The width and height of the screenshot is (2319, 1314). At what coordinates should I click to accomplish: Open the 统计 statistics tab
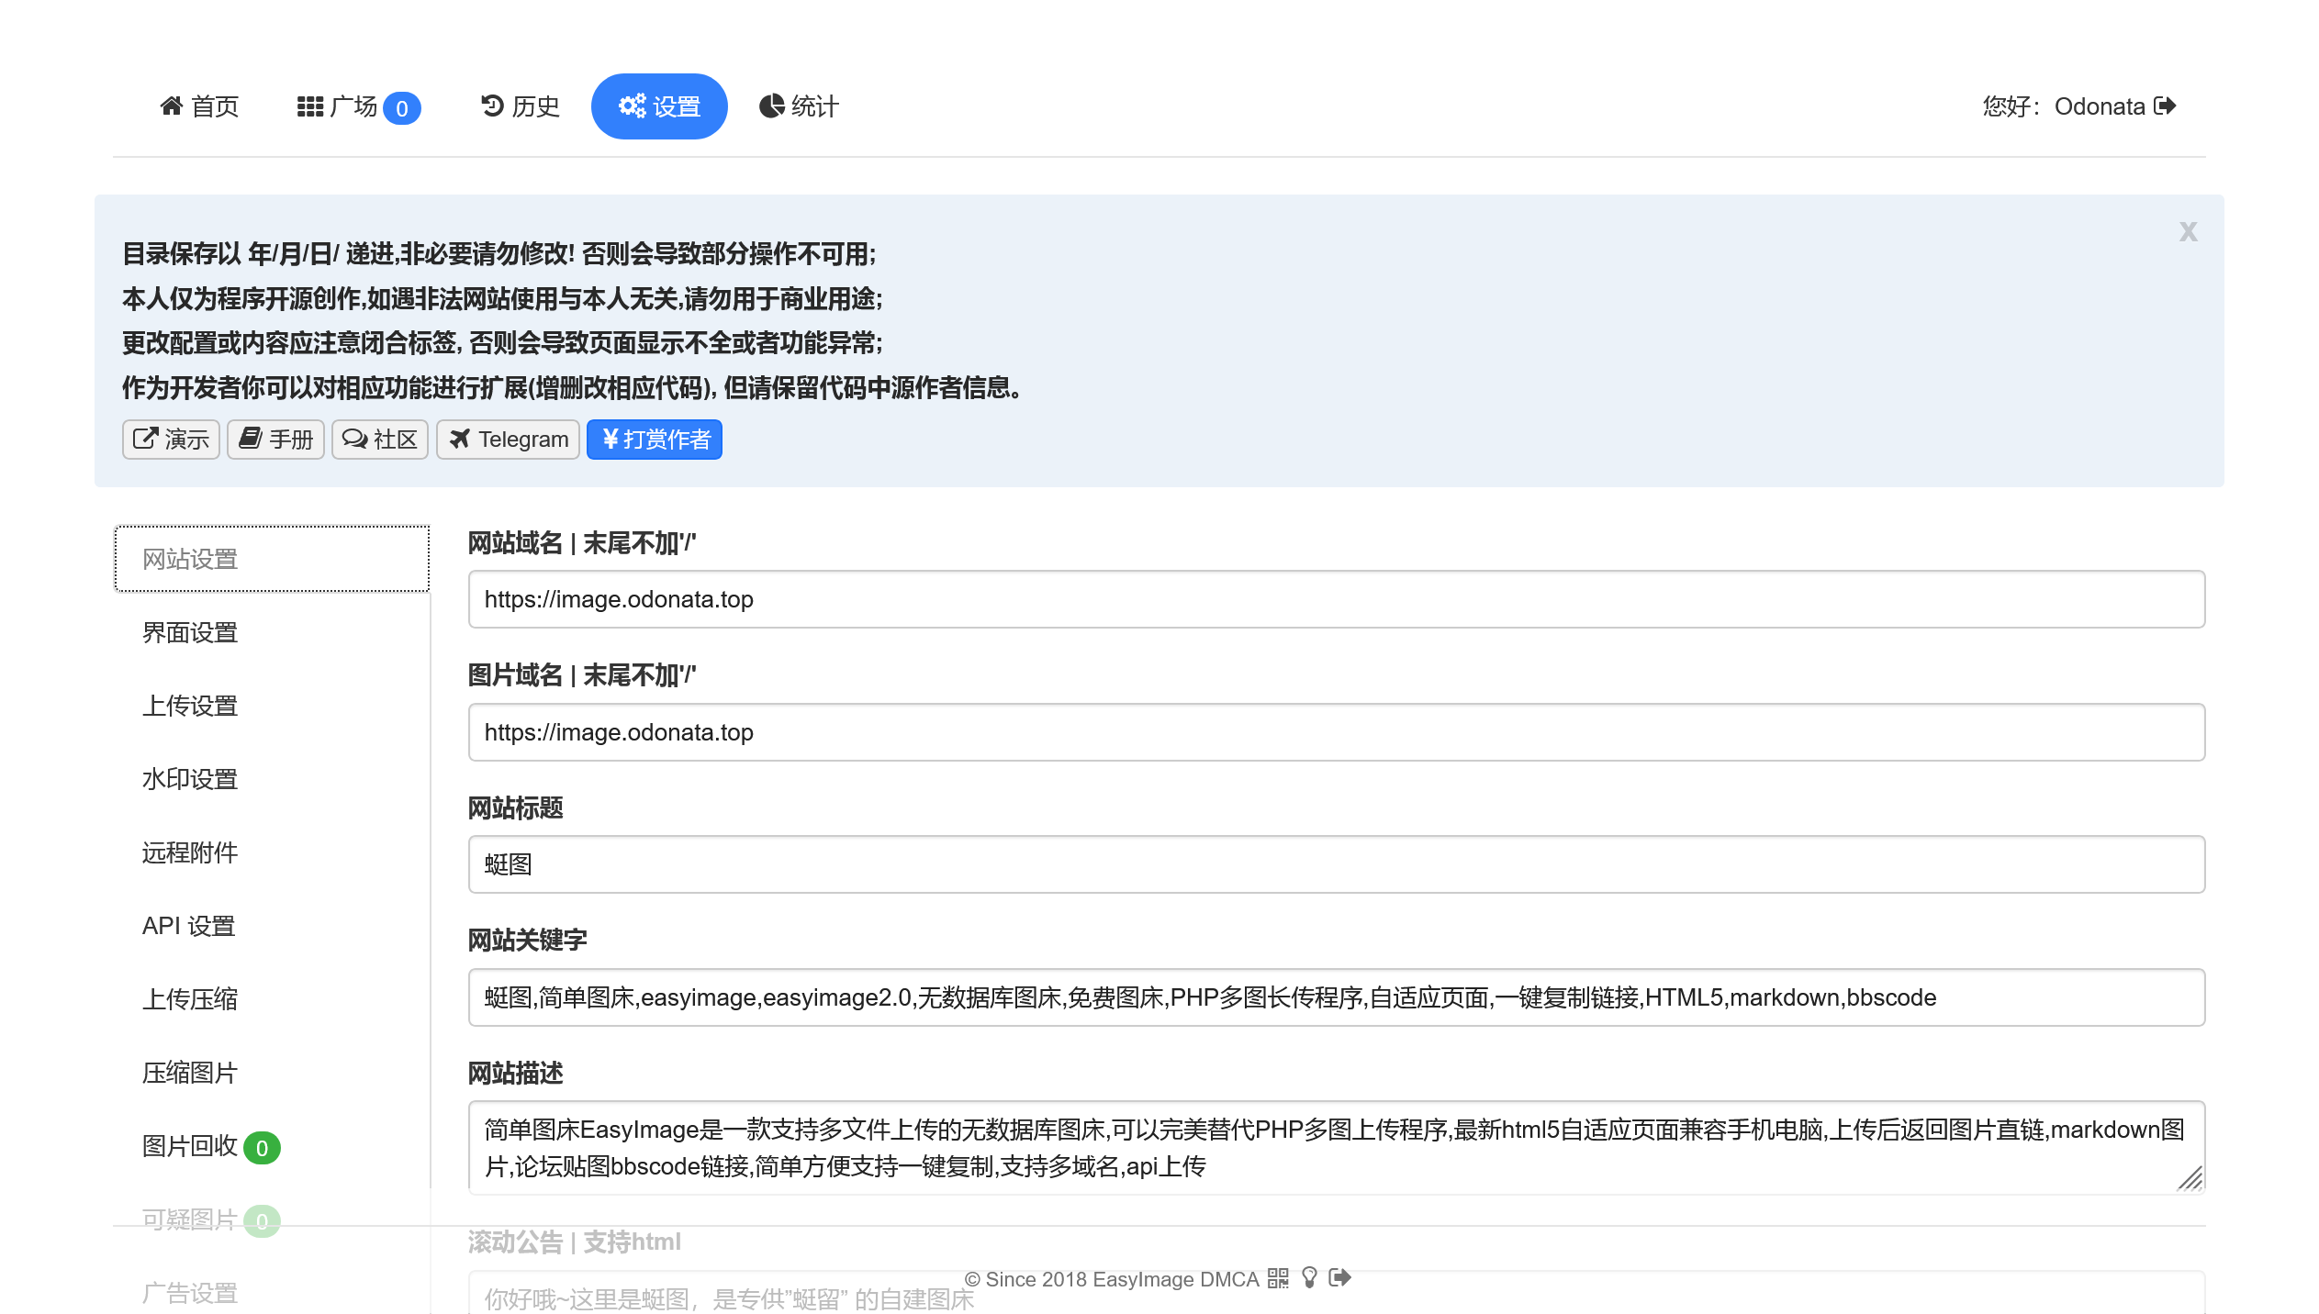pyautogui.click(x=799, y=106)
